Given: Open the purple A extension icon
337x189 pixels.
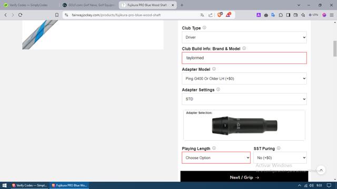Looking at the screenshot, I should click(259, 15).
